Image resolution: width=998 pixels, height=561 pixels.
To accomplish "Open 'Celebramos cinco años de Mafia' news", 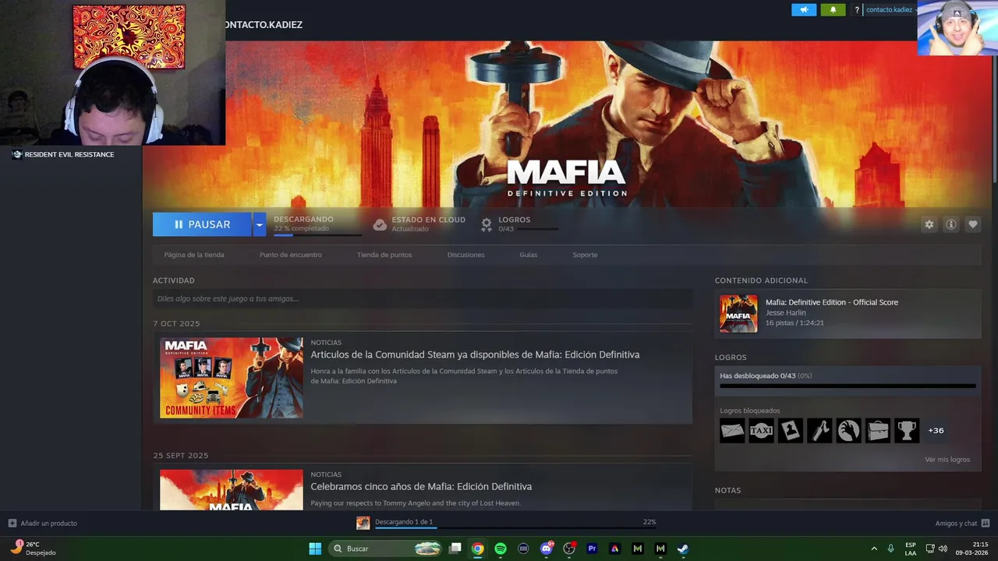I will point(421,486).
